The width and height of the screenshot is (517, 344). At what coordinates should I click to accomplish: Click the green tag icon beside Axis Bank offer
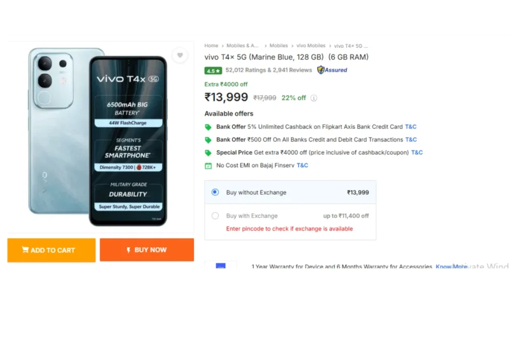click(208, 127)
